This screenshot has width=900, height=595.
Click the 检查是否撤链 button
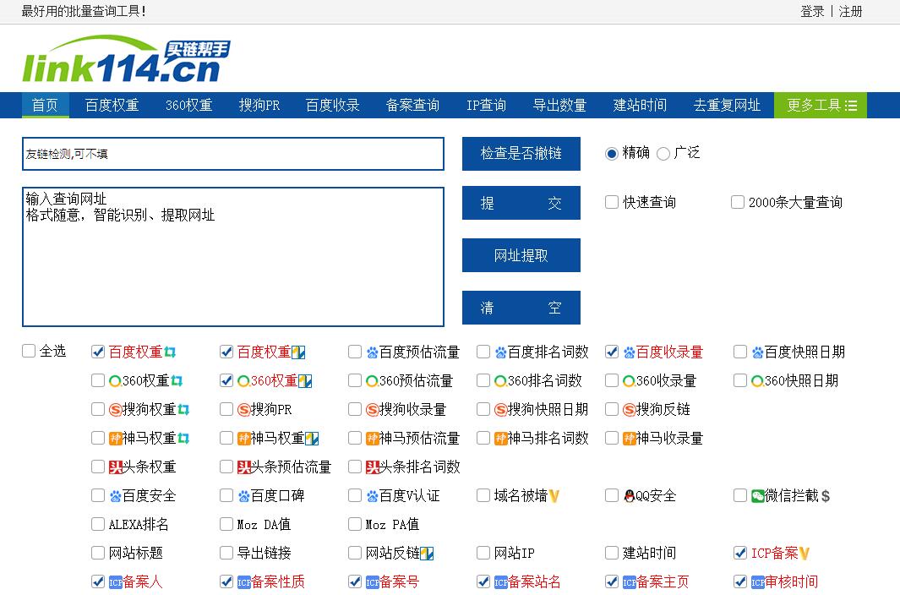(521, 154)
